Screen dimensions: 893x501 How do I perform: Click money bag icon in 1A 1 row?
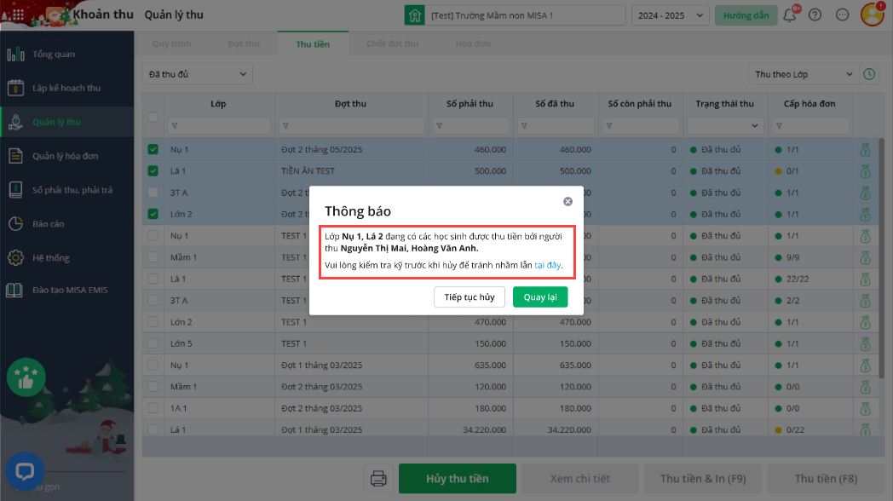[x=865, y=408]
